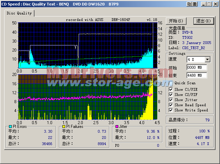Click the firmware version text v1.18

pyautogui.click(x=152, y=20)
